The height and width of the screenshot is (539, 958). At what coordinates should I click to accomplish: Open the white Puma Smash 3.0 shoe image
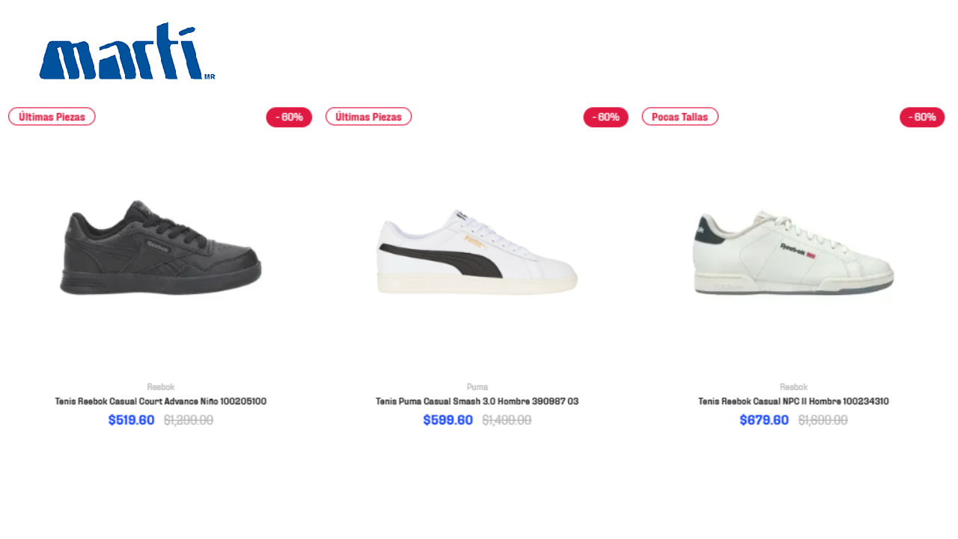point(477,252)
